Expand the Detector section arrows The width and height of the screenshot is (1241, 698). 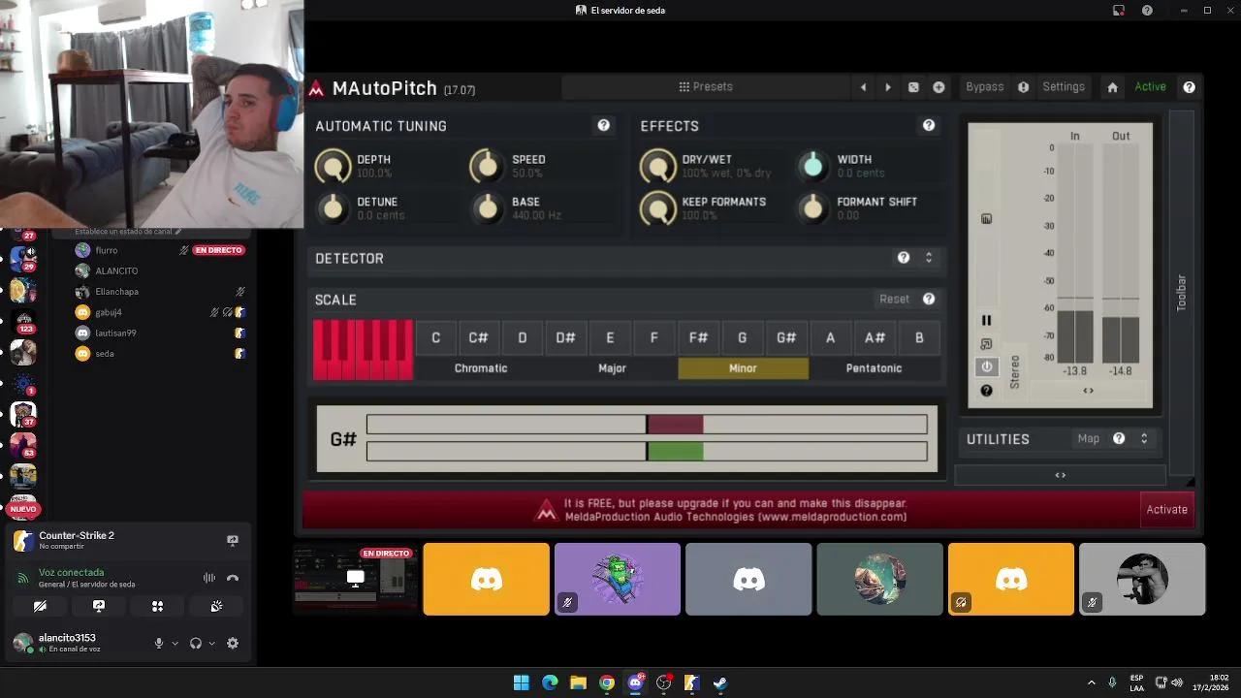pos(928,258)
